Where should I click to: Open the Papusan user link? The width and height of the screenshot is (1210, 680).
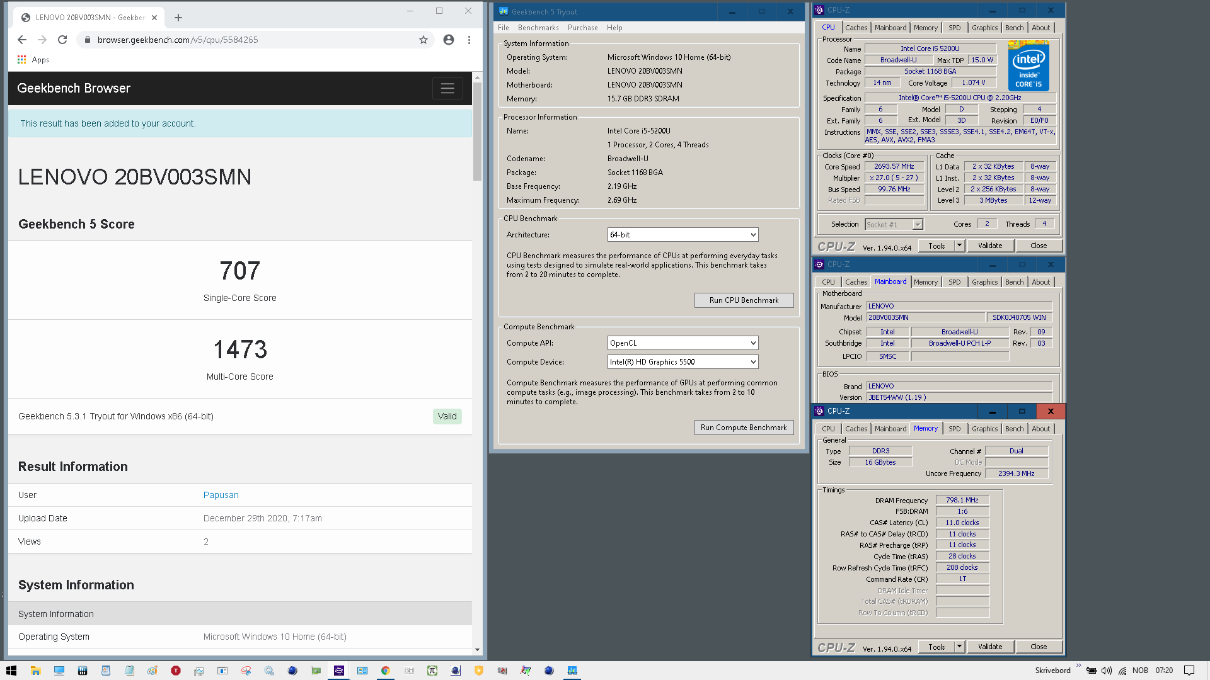click(x=221, y=495)
